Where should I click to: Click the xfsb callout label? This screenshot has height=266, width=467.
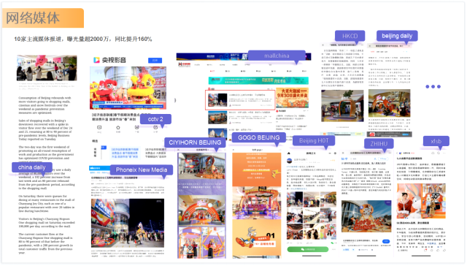436,141
